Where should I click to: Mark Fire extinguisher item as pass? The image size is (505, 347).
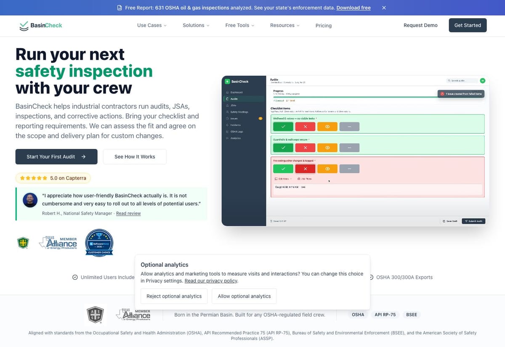click(283, 169)
